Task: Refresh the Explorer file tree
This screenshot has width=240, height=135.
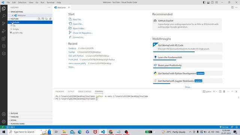Action: click(x=46, y=19)
